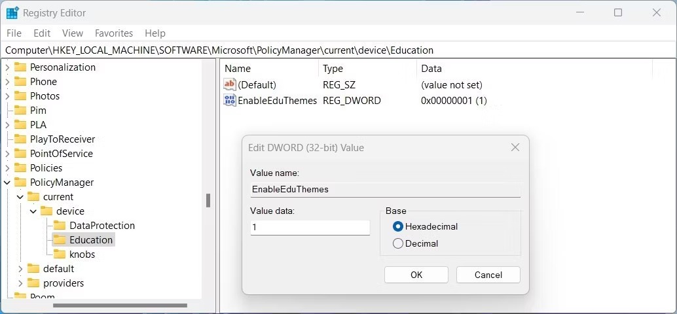Viewport: 677px width, 314px height.
Task: Confirm the DWORD value with OK
Action: pos(416,275)
